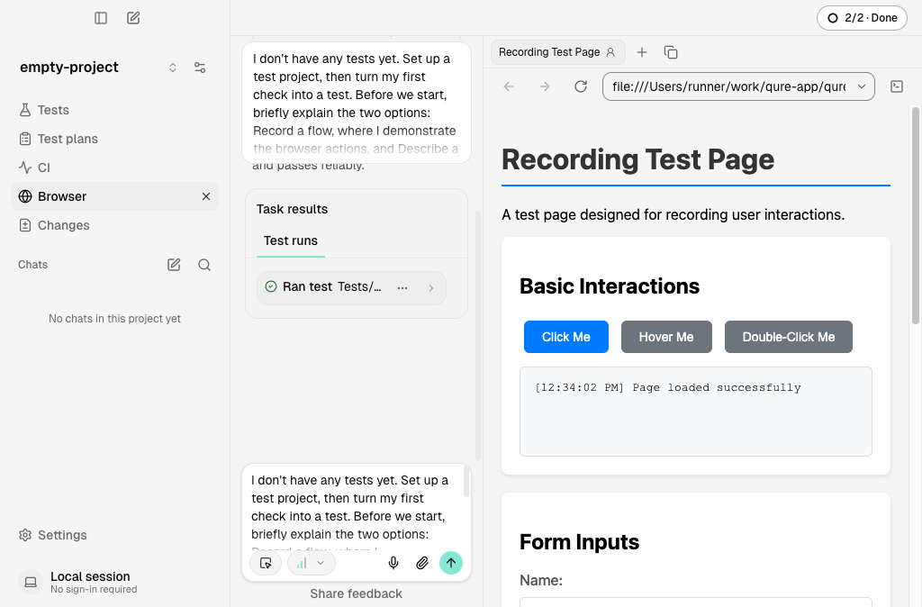Click the browser page vertical scrollbar

click(x=916, y=215)
